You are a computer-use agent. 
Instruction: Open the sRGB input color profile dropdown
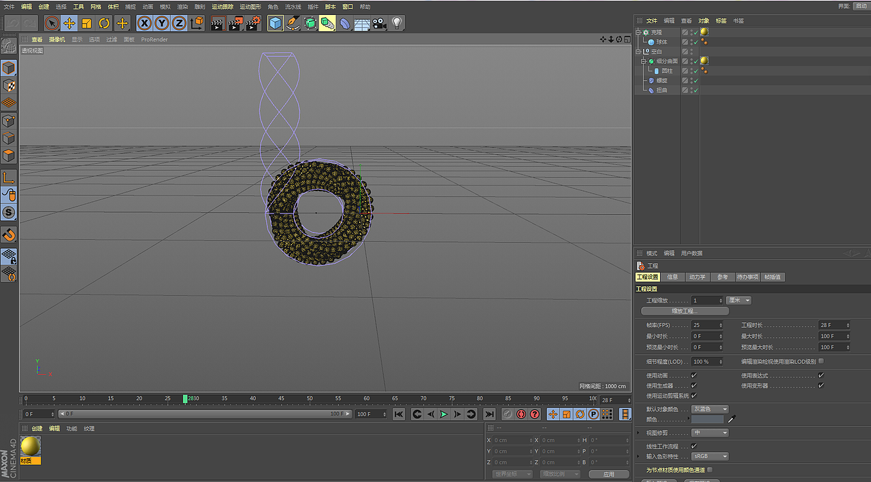point(710,456)
